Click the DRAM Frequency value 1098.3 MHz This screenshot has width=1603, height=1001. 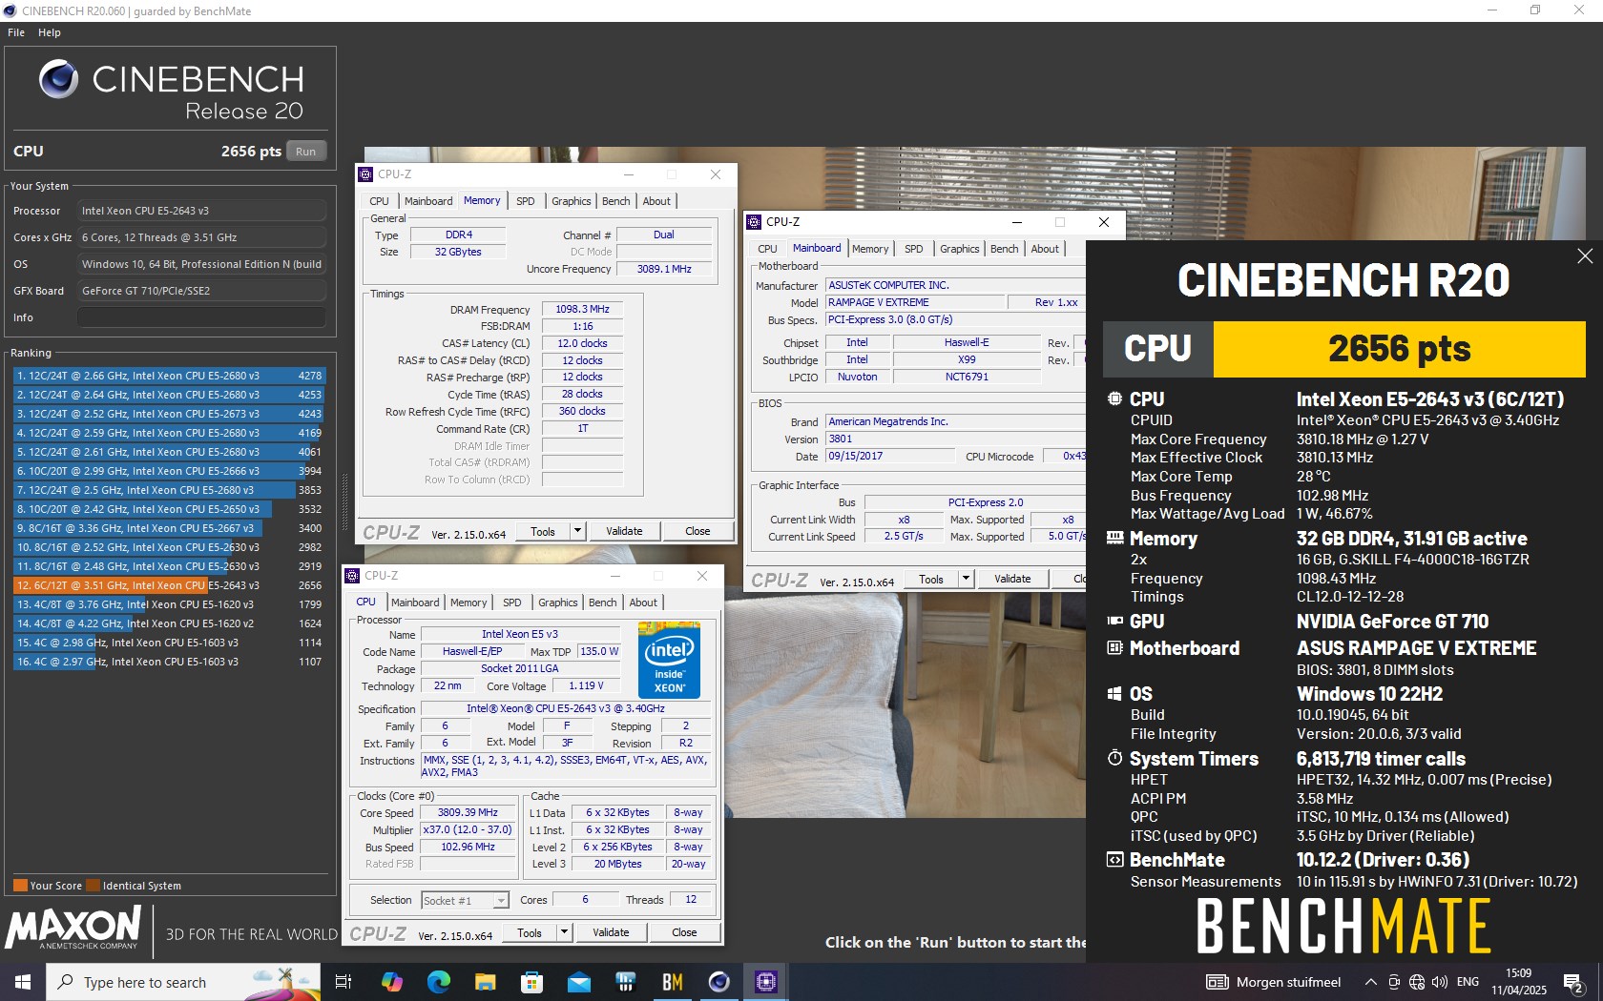[583, 309]
